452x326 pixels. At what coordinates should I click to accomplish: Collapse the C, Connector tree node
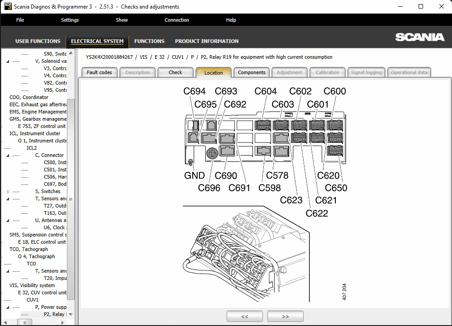tap(8, 156)
